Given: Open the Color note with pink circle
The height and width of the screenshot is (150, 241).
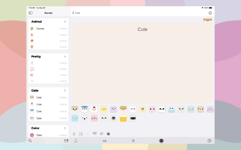Looking at the screenshot, I should coord(49,135).
